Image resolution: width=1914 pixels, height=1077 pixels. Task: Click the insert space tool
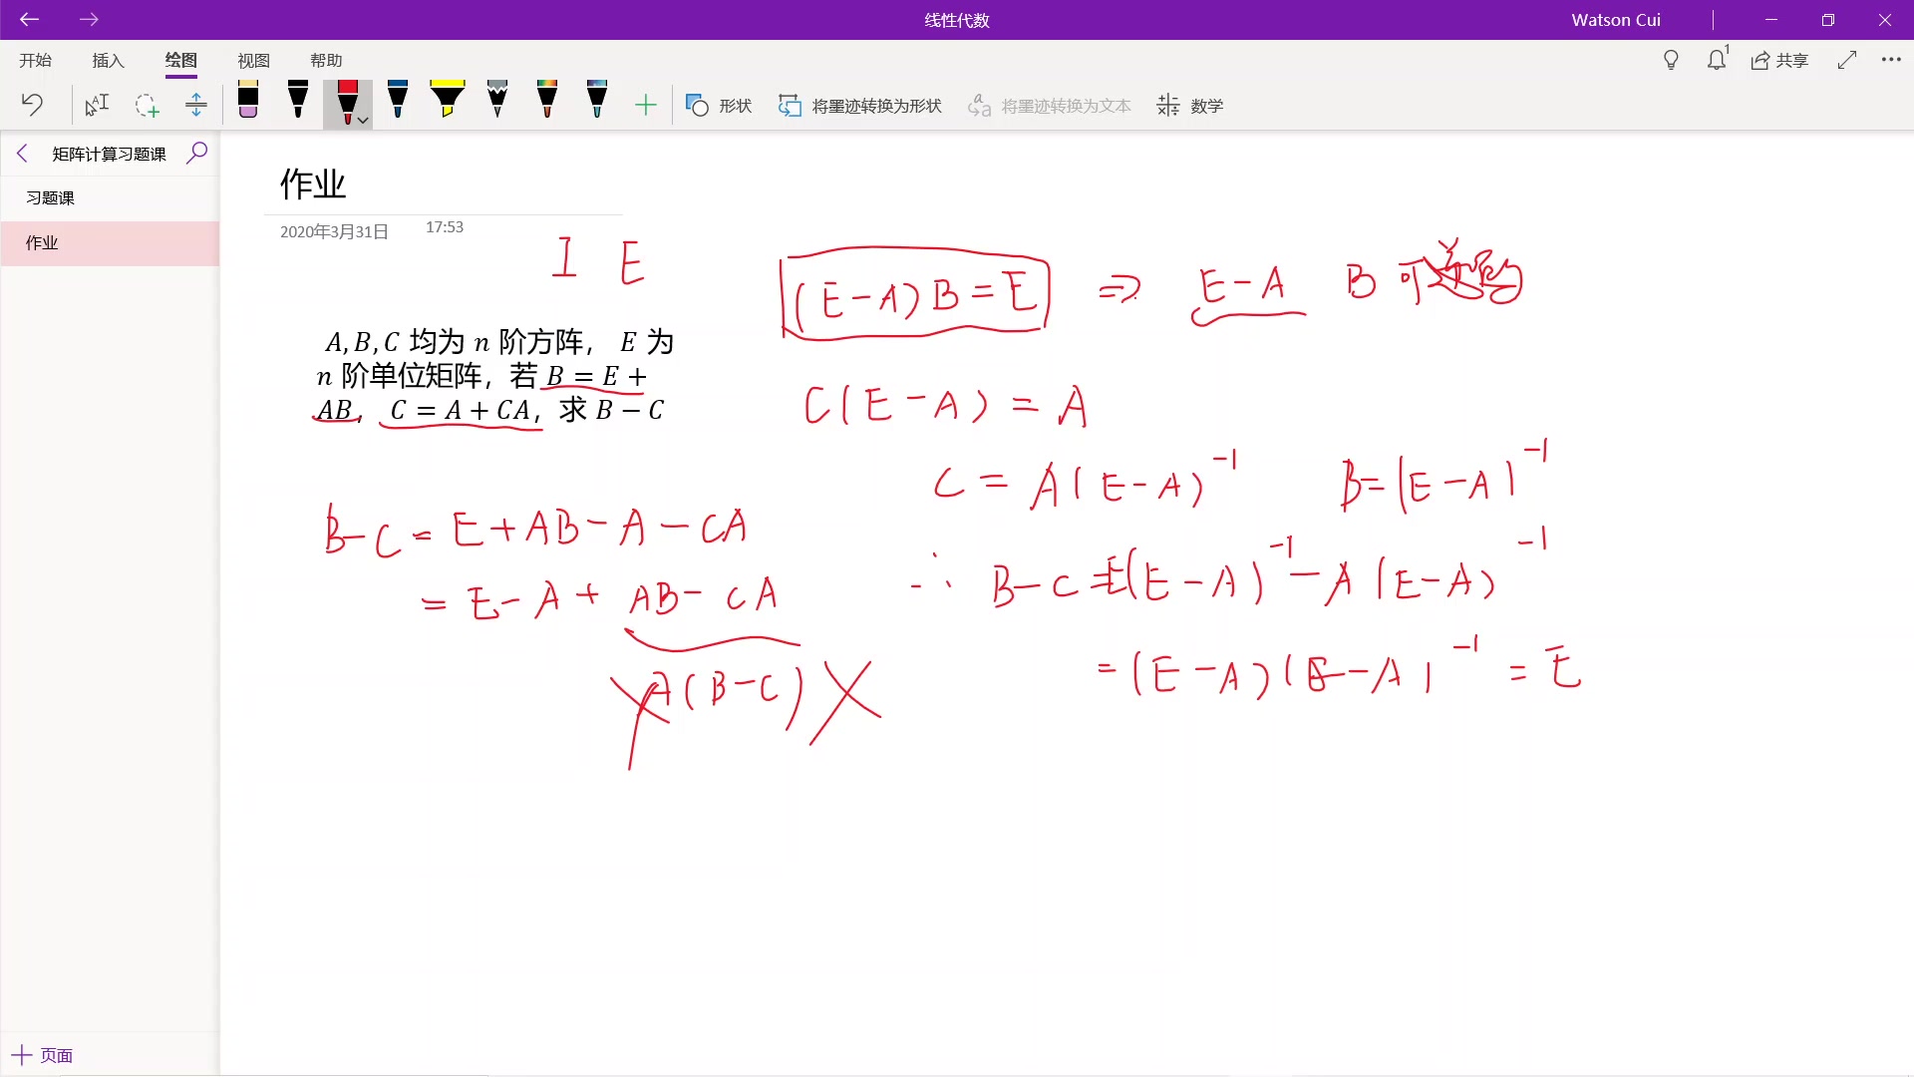tap(196, 105)
